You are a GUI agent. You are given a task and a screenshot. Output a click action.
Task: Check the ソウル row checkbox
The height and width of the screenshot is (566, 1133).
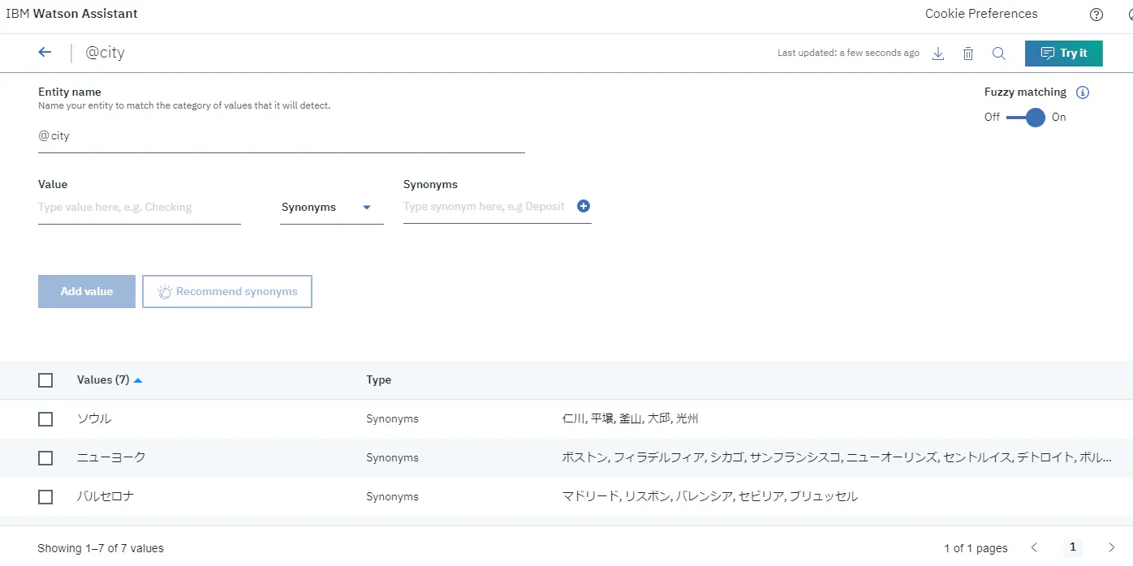click(45, 418)
